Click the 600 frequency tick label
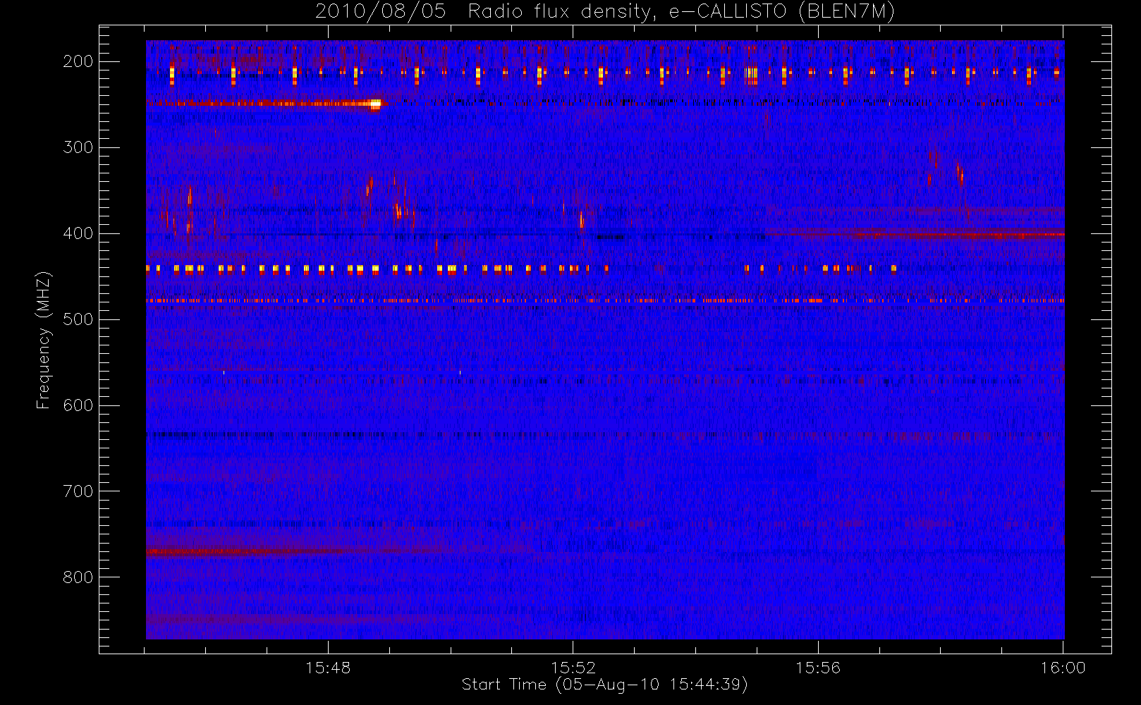Screen dimensions: 1141x705 [x=78, y=405]
